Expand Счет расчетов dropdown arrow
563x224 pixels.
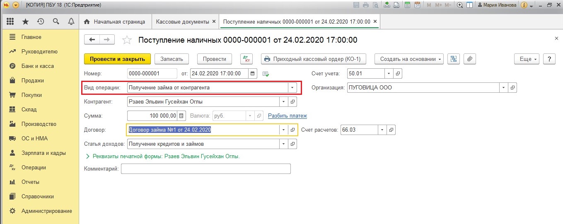pos(382,130)
